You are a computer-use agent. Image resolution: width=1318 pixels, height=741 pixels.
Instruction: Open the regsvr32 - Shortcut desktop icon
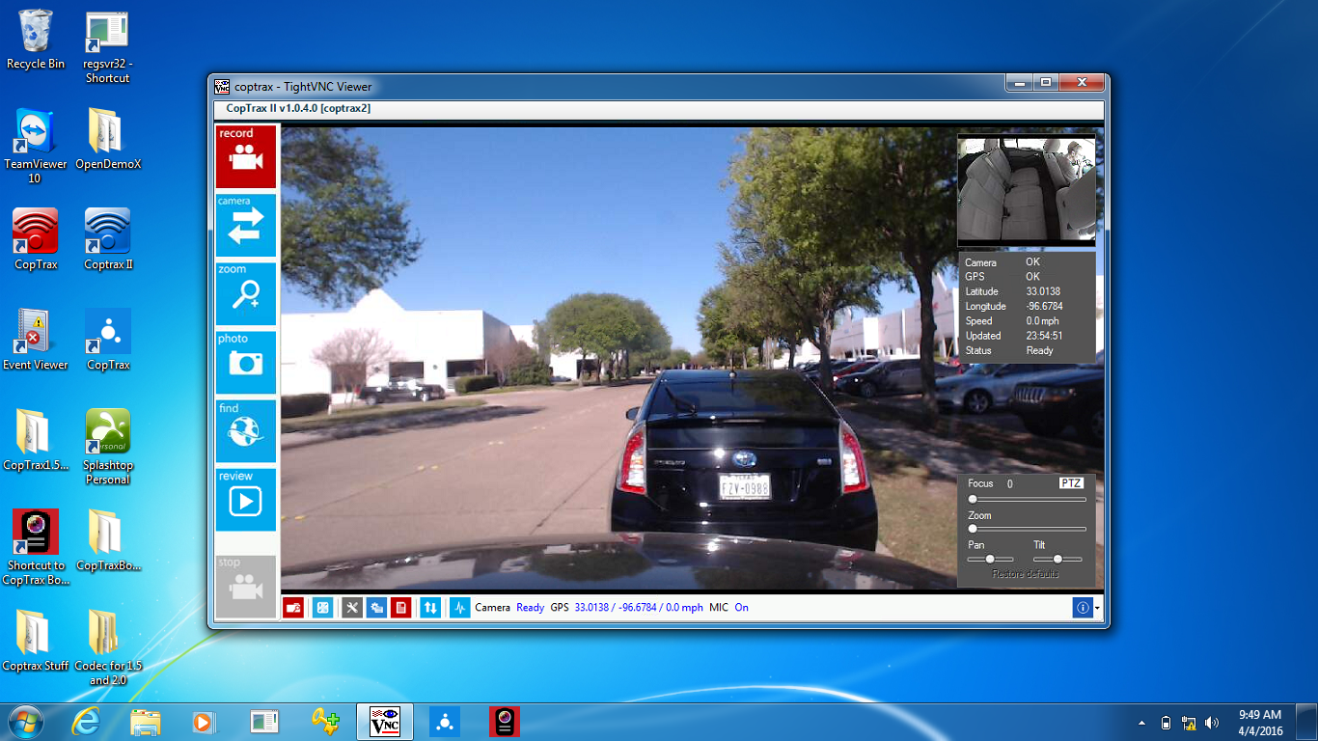pos(107,47)
